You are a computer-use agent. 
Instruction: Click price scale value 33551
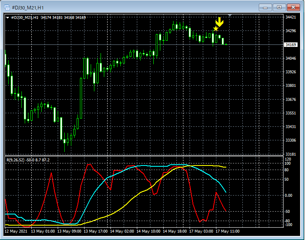click(291, 113)
